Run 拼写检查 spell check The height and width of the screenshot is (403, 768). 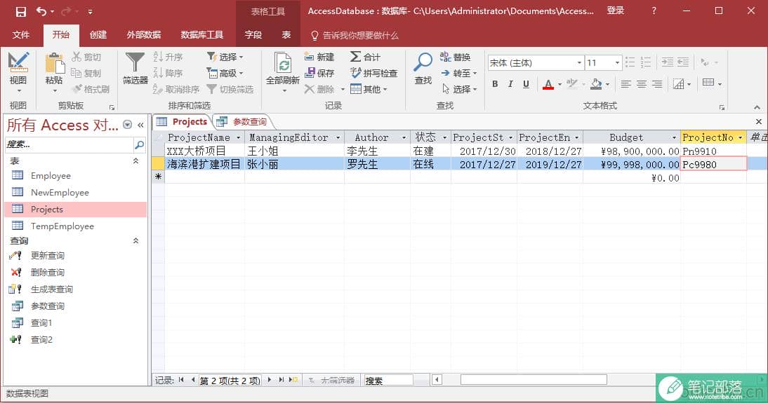click(x=373, y=73)
